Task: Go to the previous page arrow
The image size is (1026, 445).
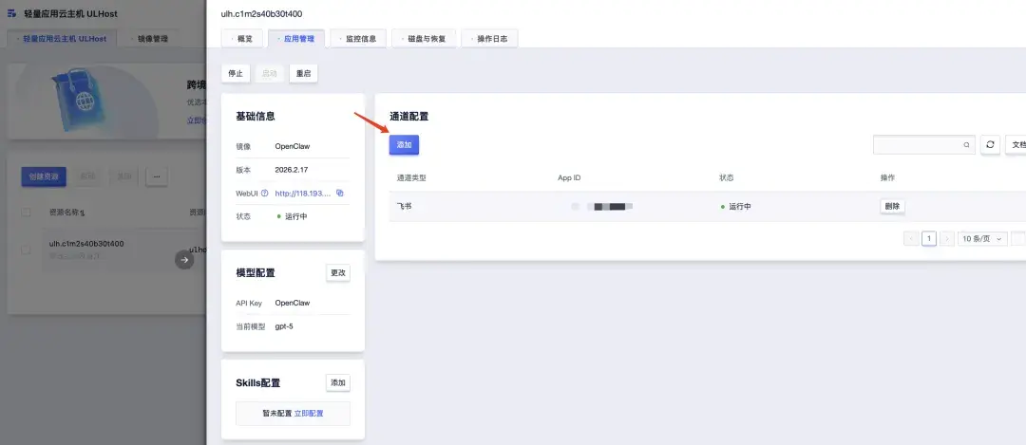Action: pos(911,238)
